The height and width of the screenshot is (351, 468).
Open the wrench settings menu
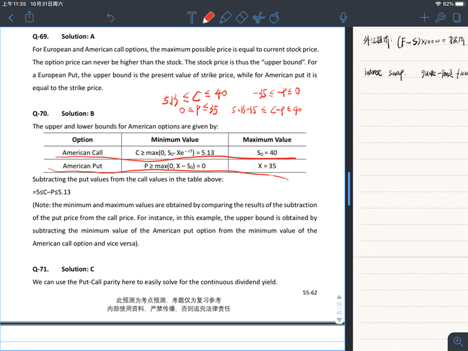(x=441, y=18)
